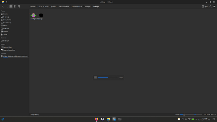Open Trash in Places sidebar
This screenshot has height=122, width=217.
click(14, 35)
